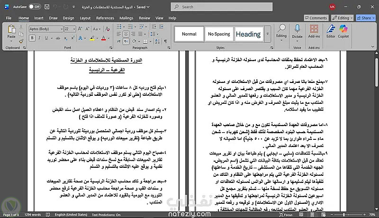
Task: Apply superscript formatting
Action: tap(72, 38)
